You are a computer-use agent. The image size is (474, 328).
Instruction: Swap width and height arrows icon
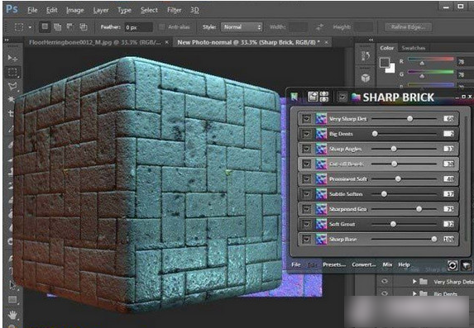[x=319, y=27]
